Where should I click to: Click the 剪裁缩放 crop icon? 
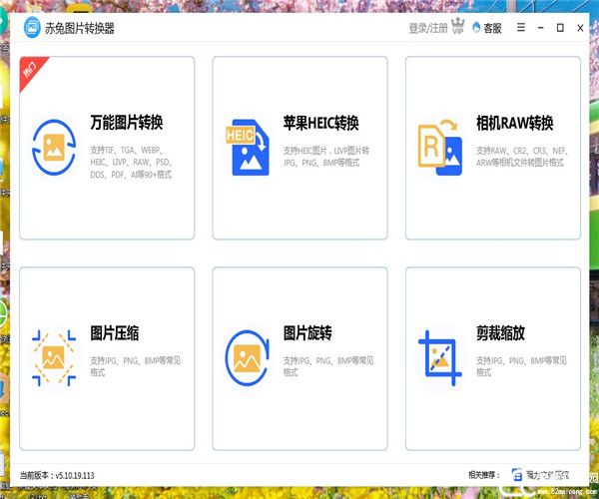(x=440, y=356)
